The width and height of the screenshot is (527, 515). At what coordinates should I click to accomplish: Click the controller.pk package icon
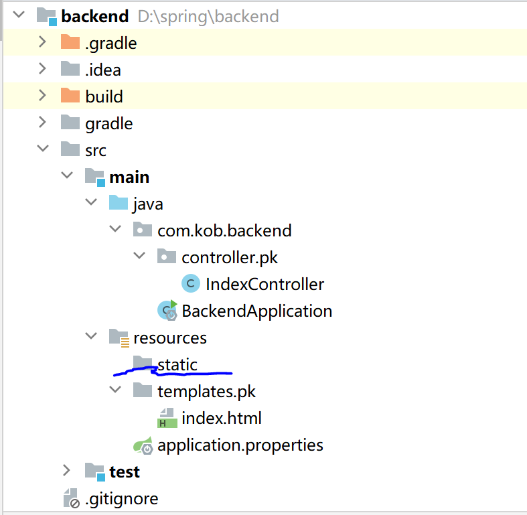click(x=167, y=257)
